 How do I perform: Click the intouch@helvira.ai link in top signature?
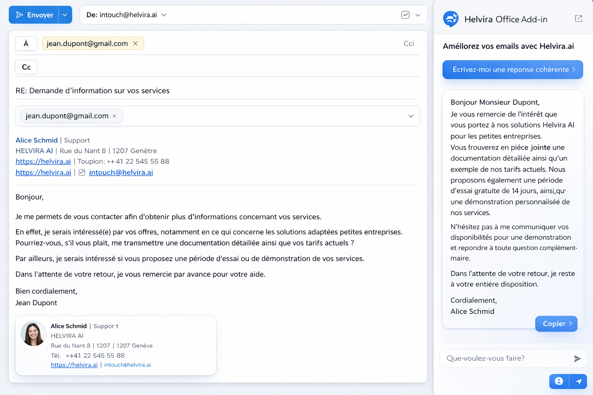pos(121,172)
